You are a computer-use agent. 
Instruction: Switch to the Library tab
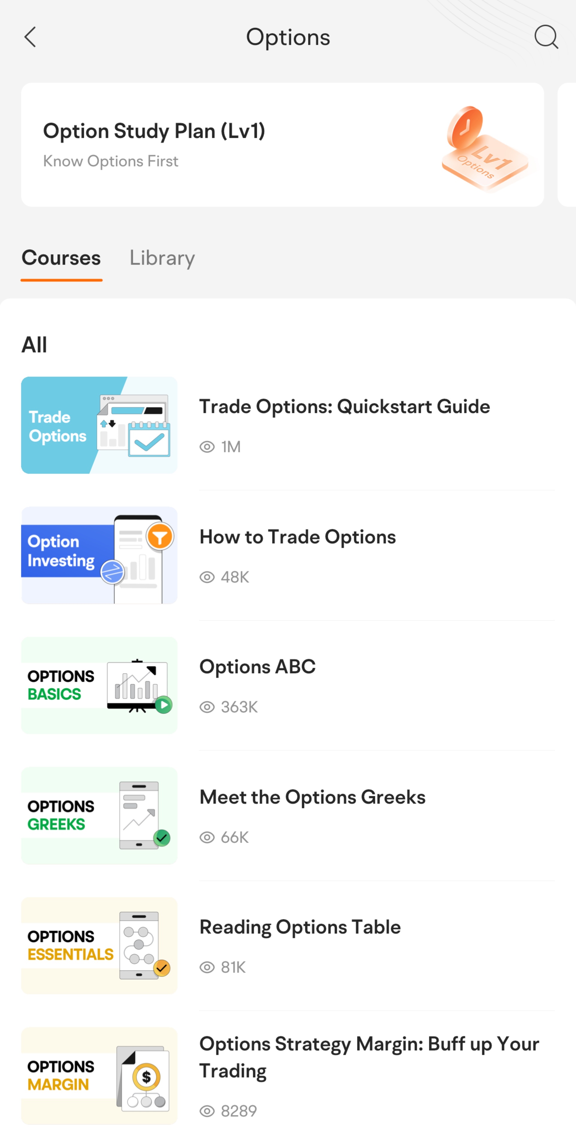point(162,258)
